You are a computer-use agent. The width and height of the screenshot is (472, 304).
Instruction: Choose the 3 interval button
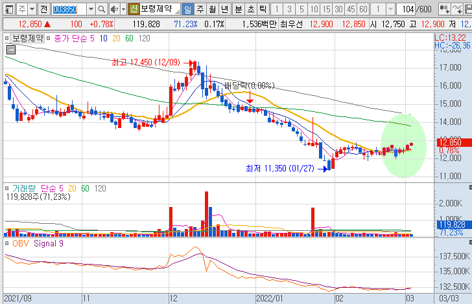[x=289, y=10]
